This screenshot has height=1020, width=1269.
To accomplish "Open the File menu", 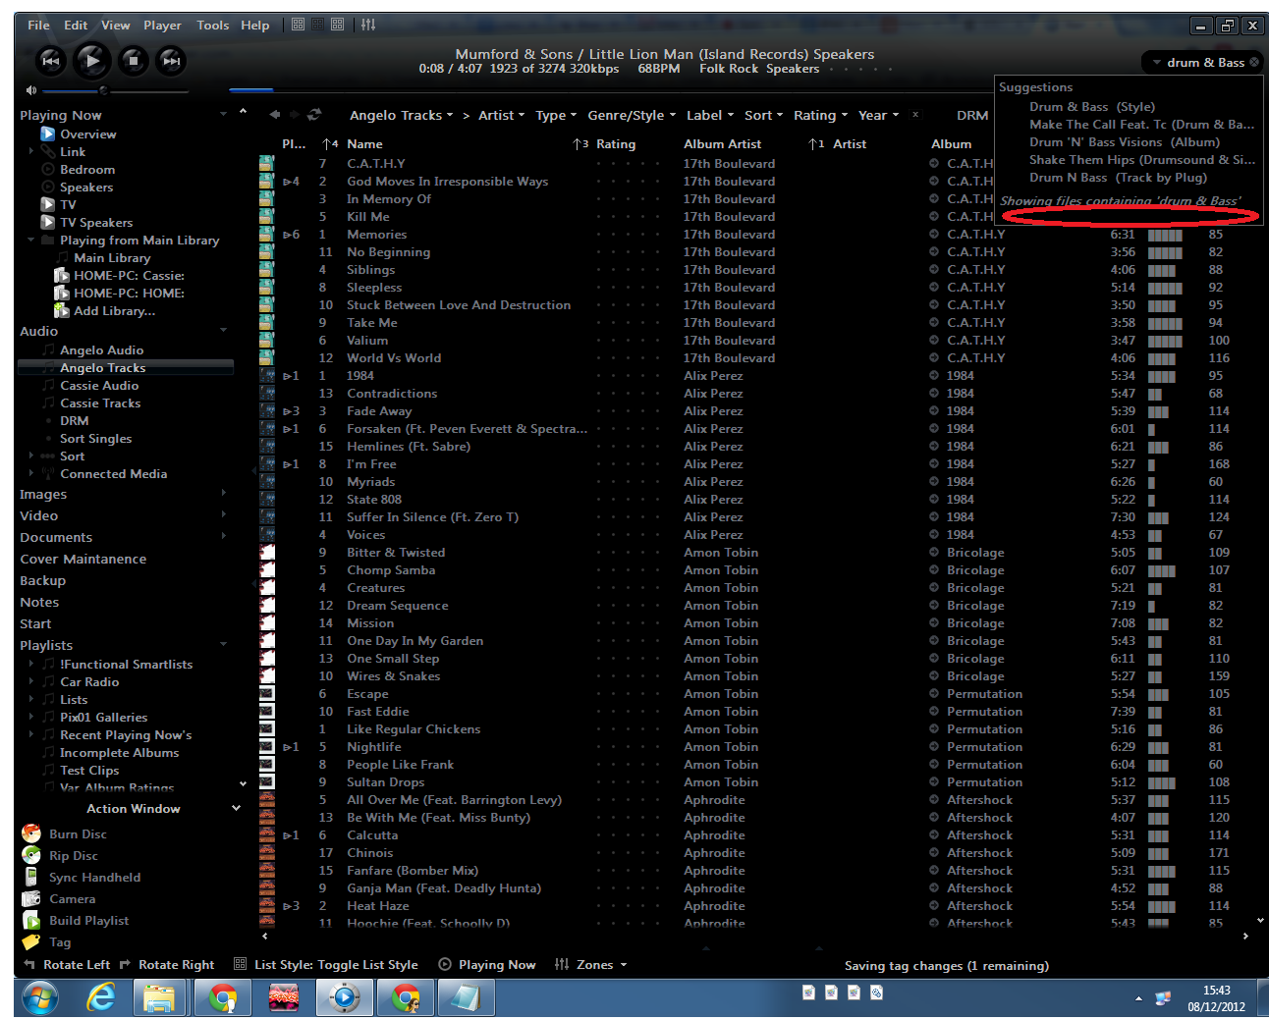I will pos(38,25).
